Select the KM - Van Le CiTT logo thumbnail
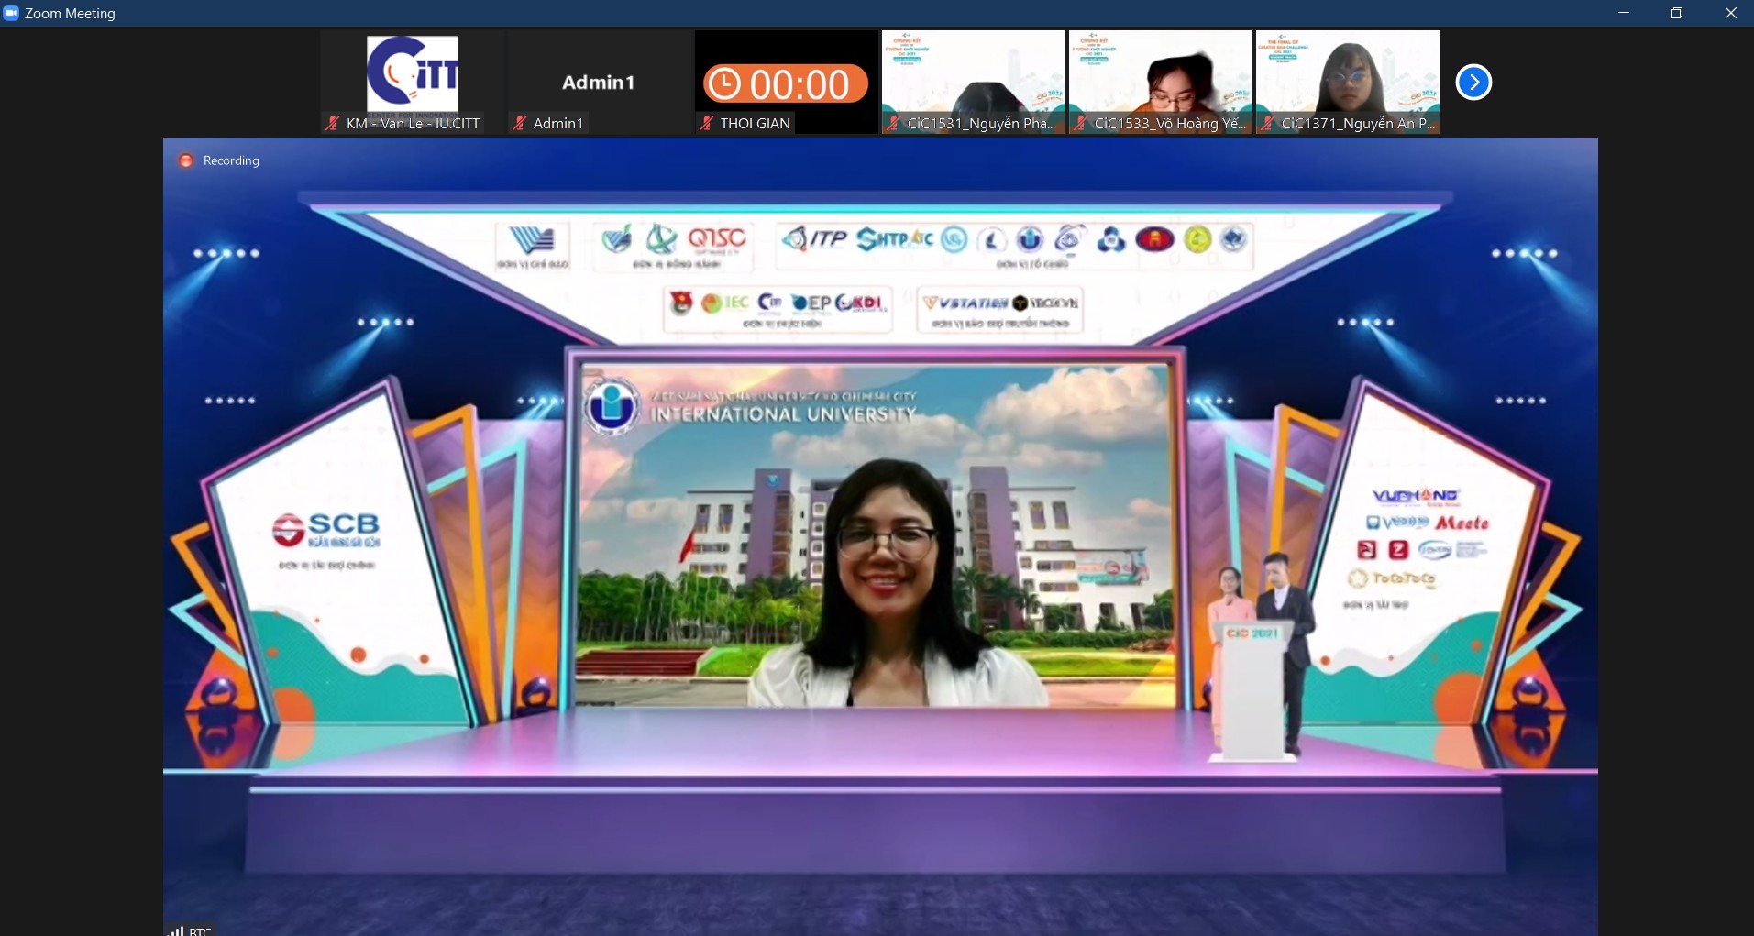The image size is (1754, 936). coord(413,73)
